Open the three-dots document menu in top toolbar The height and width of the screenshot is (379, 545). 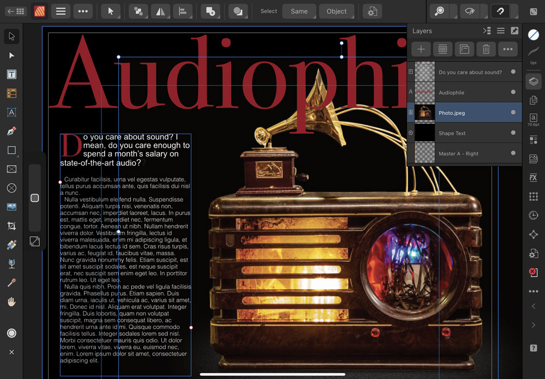[83, 11]
